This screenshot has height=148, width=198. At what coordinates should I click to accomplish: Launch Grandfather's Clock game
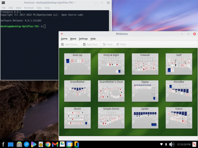(x=111, y=91)
